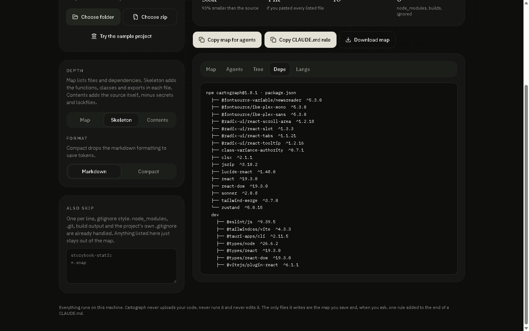Viewport: 529px width, 331px height.
Task: Click the DEPTH section heading
Action: (x=75, y=71)
